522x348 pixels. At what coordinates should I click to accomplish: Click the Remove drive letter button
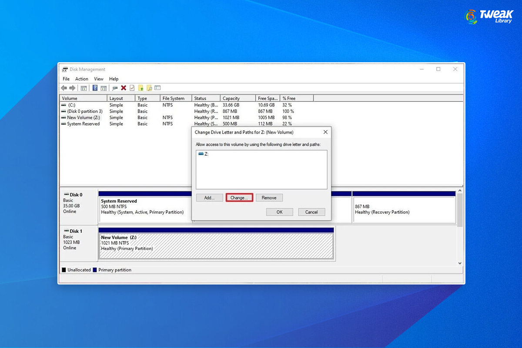tap(269, 197)
